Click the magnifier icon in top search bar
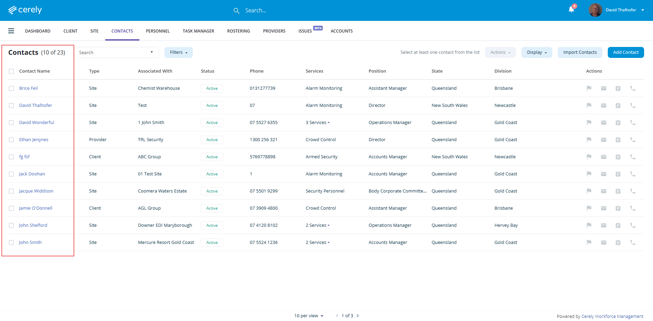 click(x=236, y=11)
